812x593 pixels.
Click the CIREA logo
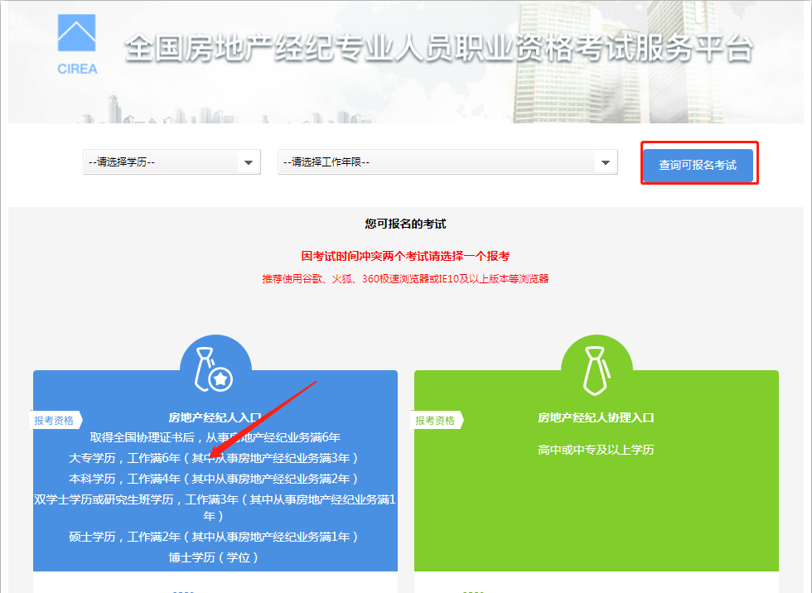pos(77,44)
